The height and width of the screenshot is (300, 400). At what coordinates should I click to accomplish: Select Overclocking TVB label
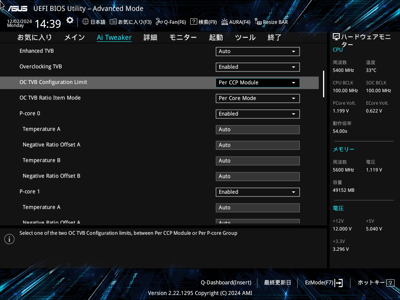[x=41, y=66]
